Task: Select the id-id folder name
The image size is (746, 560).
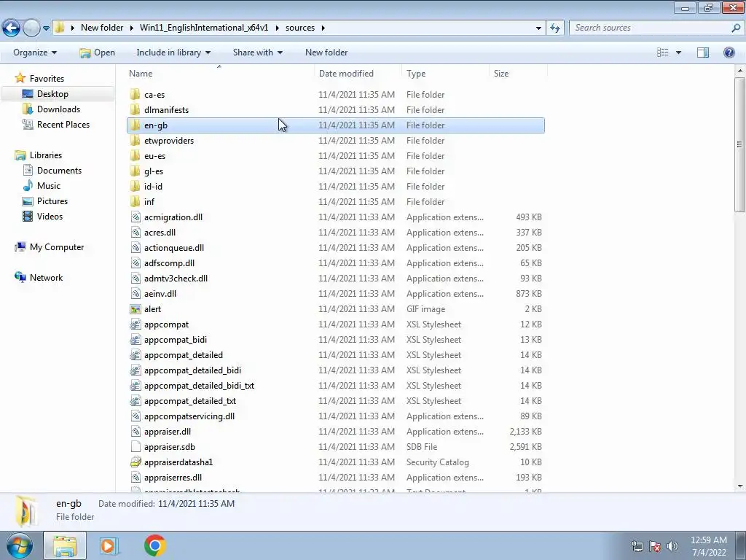Action: 153,186
